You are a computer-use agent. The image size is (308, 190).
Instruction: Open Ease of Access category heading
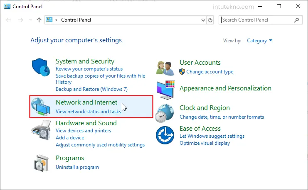coord(200,129)
